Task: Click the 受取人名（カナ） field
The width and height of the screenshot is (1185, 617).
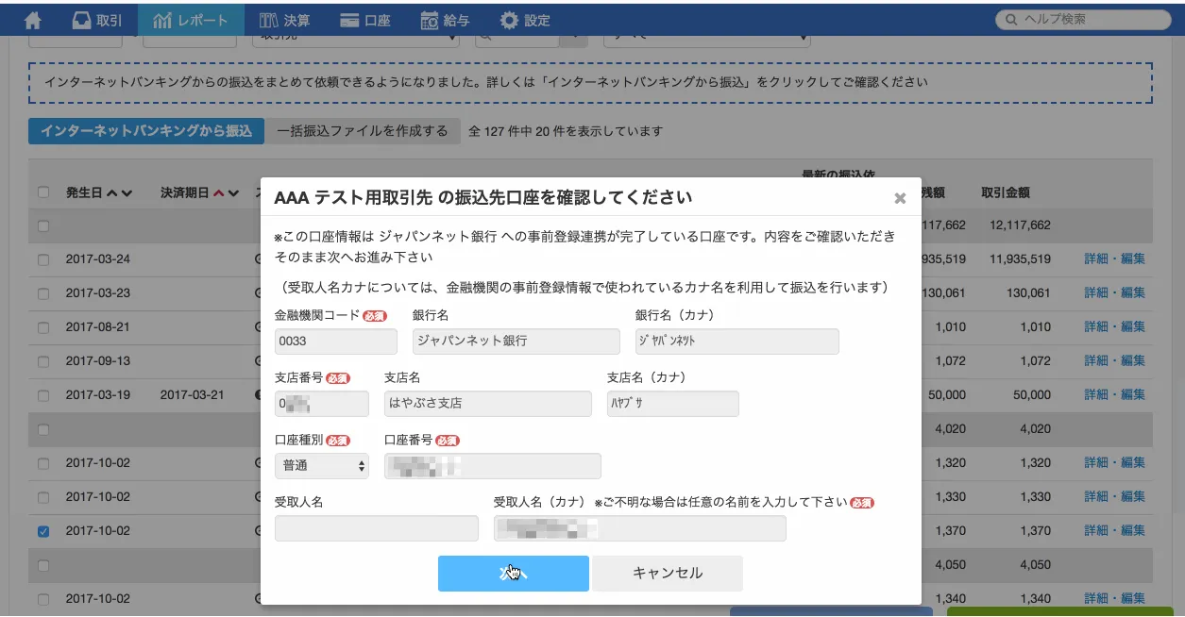Action: [640, 527]
